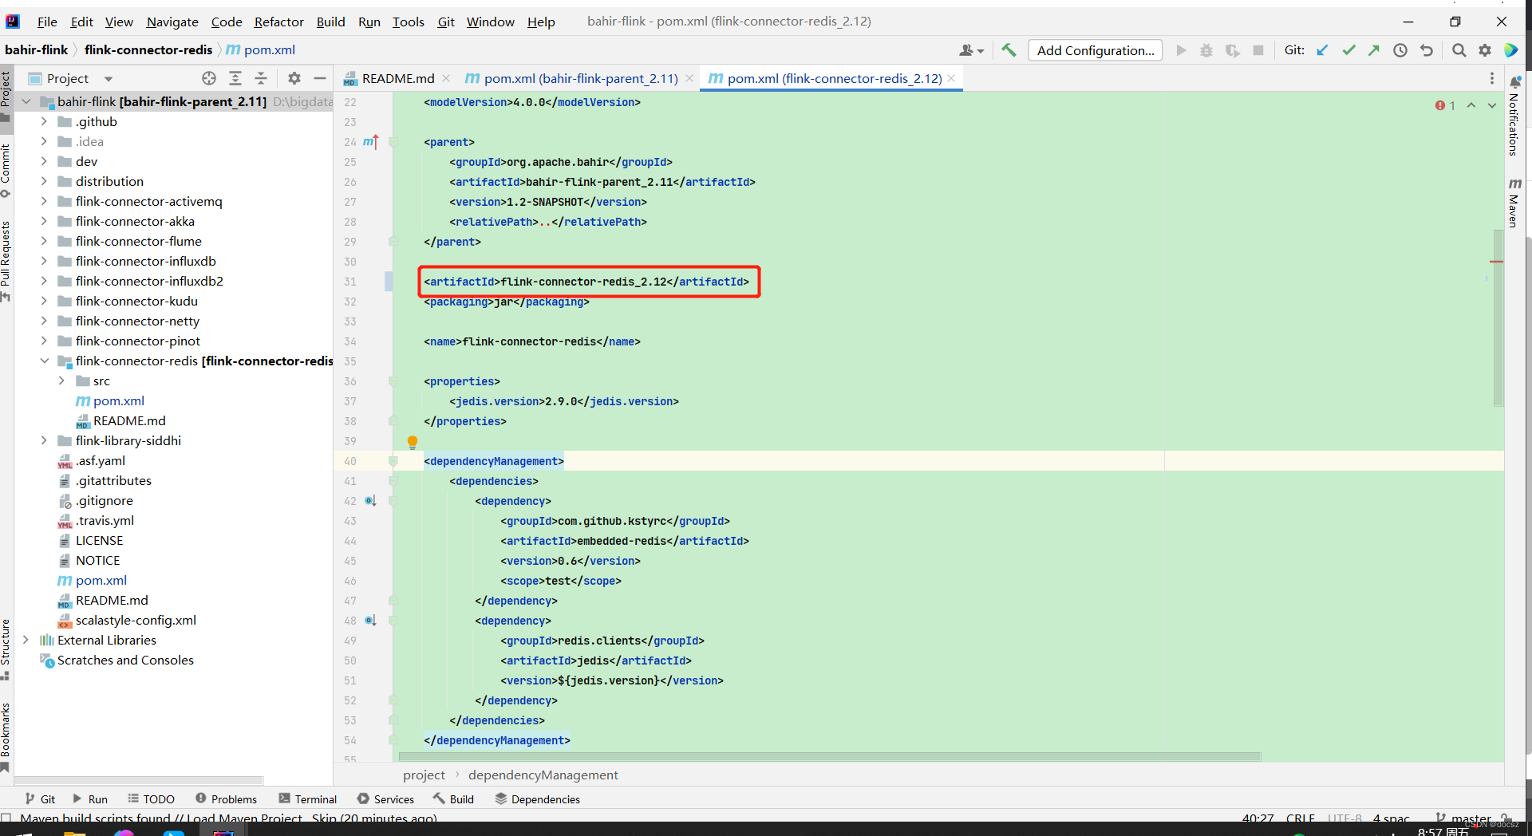The image size is (1532, 836).
Task: Open the Terminal tool window tab
Action: [308, 799]
